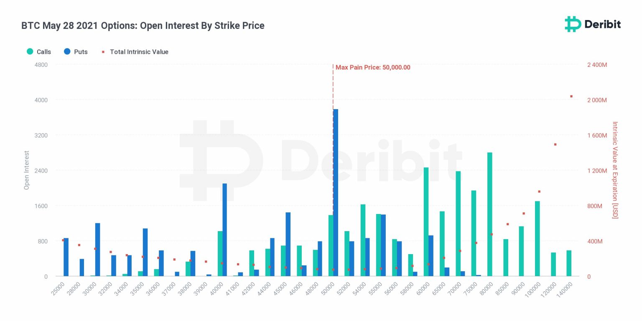
Task: Toggle Total Intrinsic Value legend item
Action: [135, 52]
